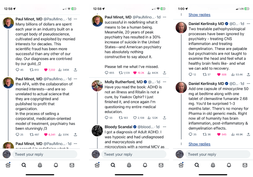Retweet the tweet with 613 retweets
The image size is (253, 177).
(x=31, y=70)
